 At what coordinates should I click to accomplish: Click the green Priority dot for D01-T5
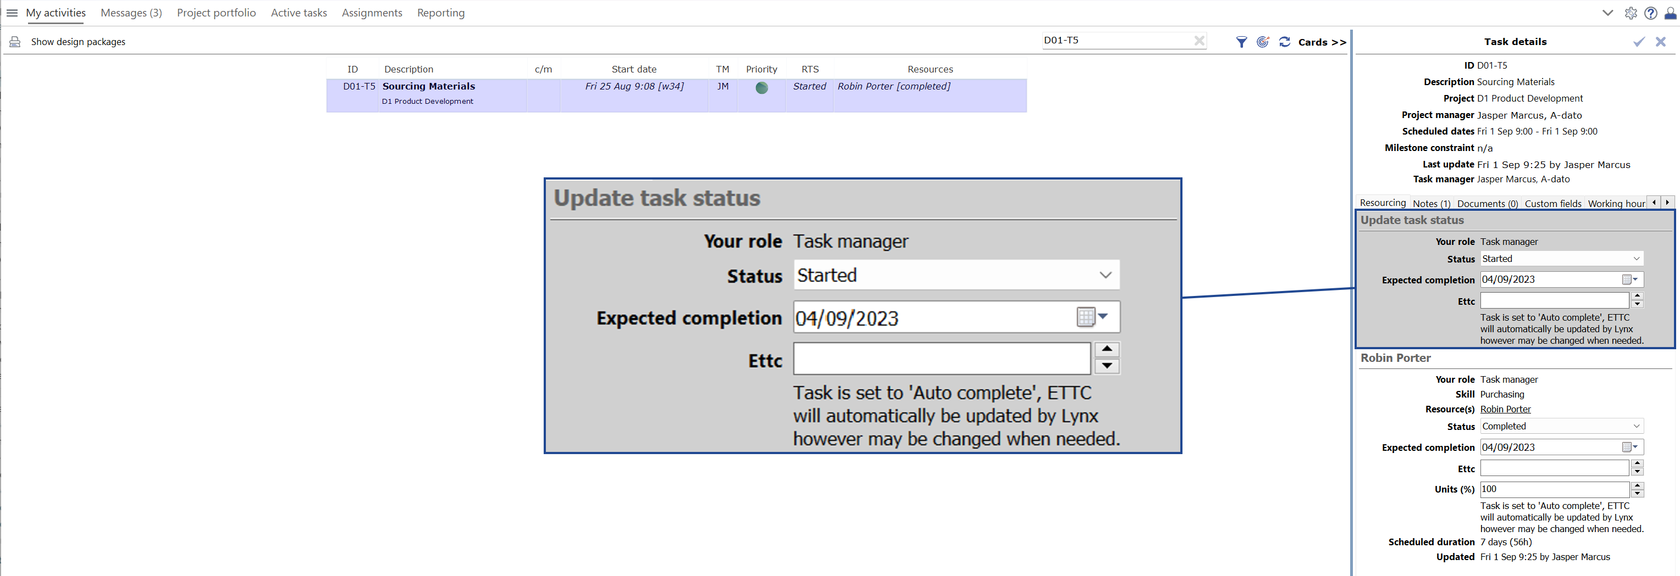click(x=761, y=88)
